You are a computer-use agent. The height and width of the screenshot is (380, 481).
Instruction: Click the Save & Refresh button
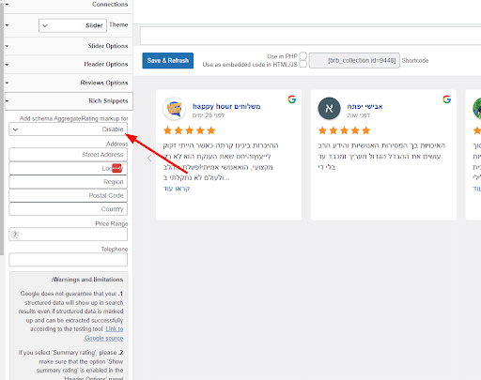point(168,61)
